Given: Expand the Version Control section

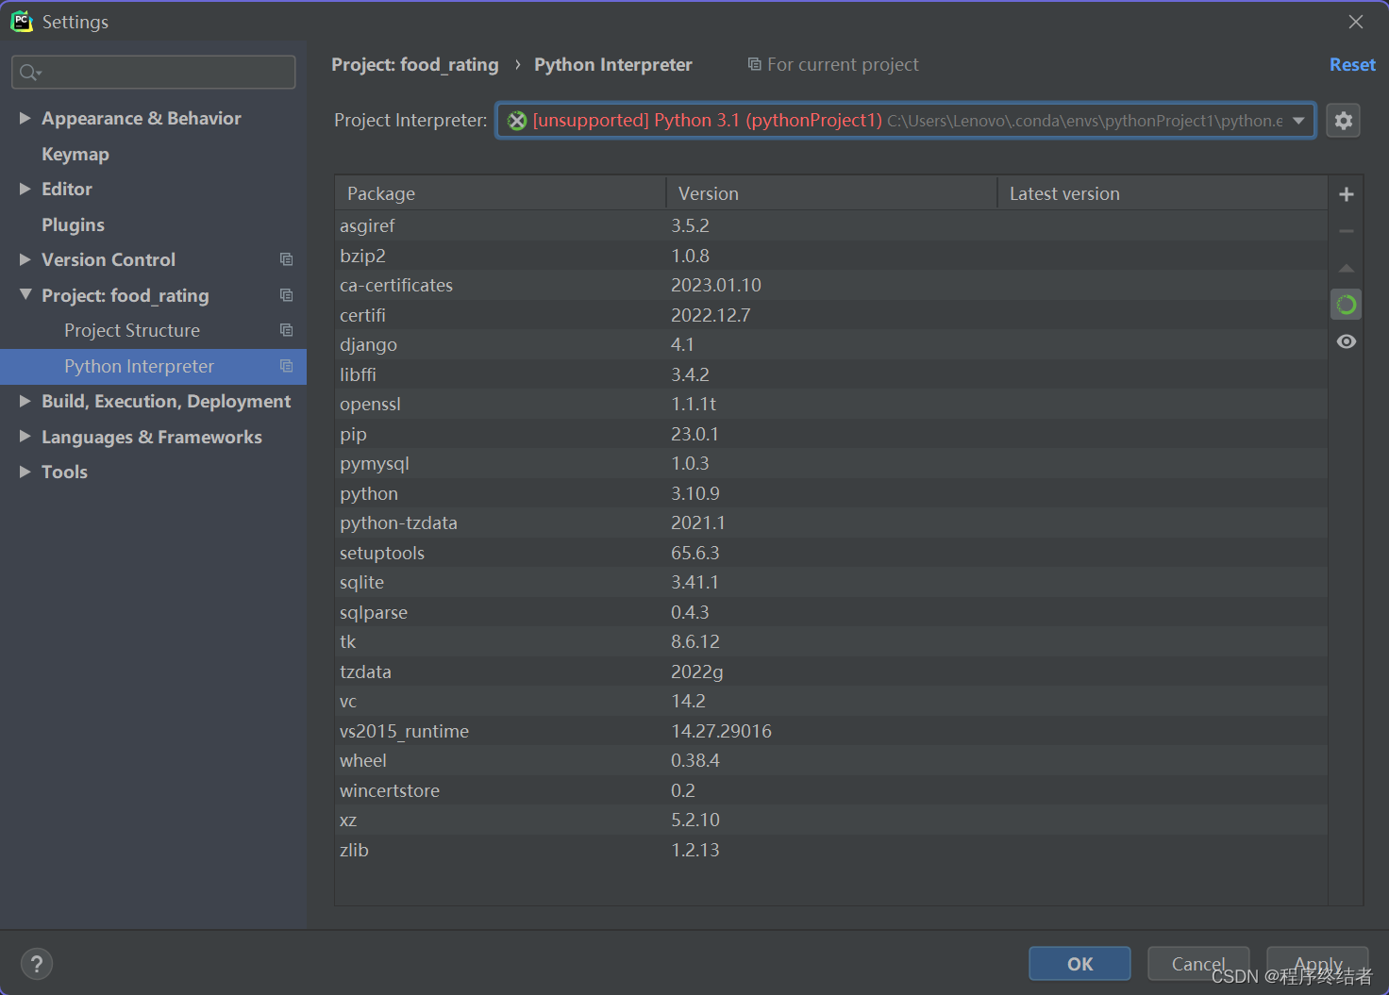Looking at the screenshot, I should (25, 259).
